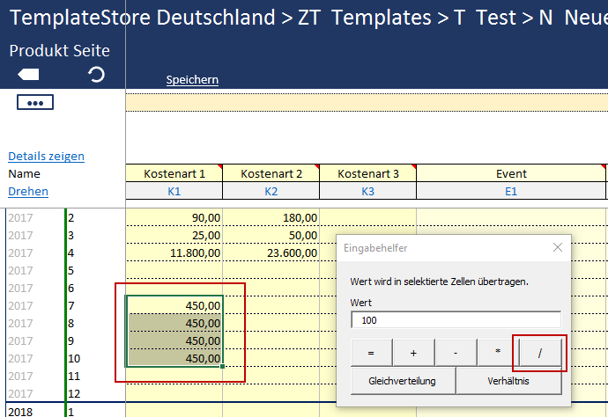
Task: Click the Event column header
Action: (x=511, y=174)
